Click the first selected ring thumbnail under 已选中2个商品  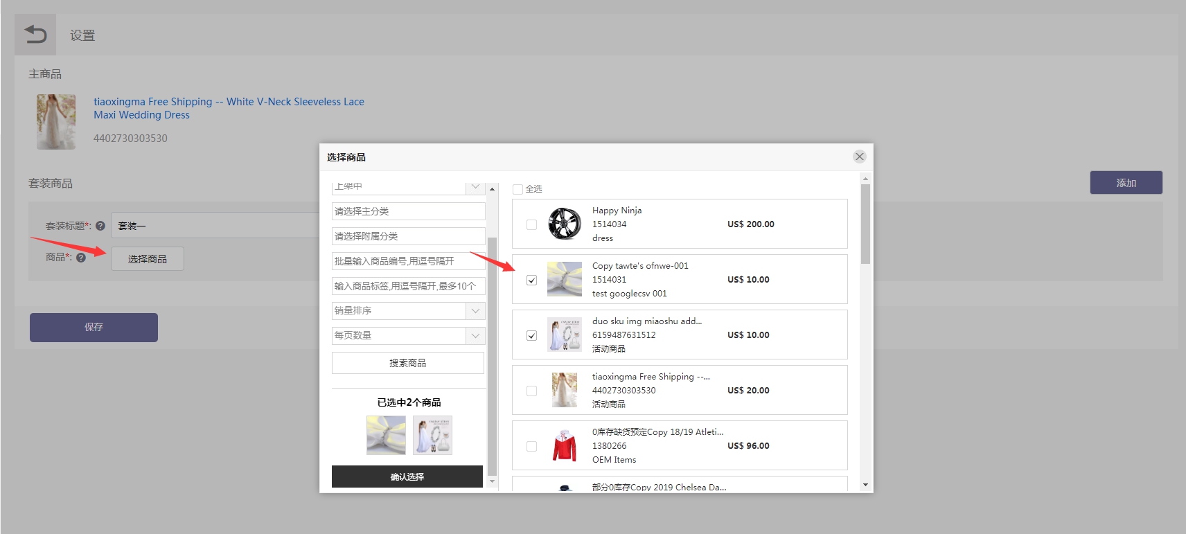click(x=386, y=435)
